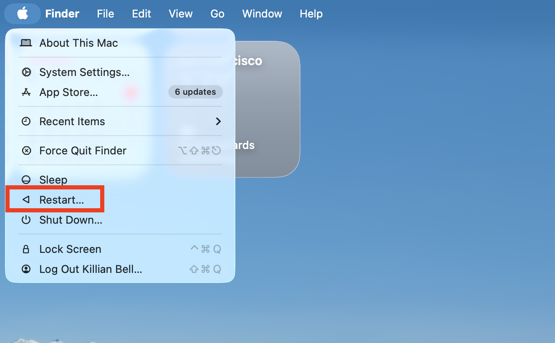Image resolution: width=555 pixels, height=343 pixels.
Task: Select the System Settings gear icon
Action: 26,72
